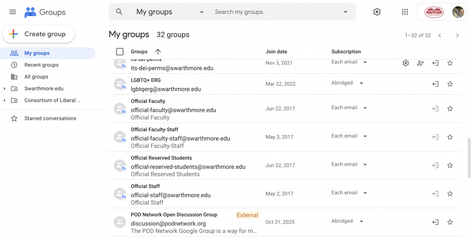This screenshot has height=240, width=472.
Task: Expand the Swarthmore.edu tree item
Action: point(5,88)
